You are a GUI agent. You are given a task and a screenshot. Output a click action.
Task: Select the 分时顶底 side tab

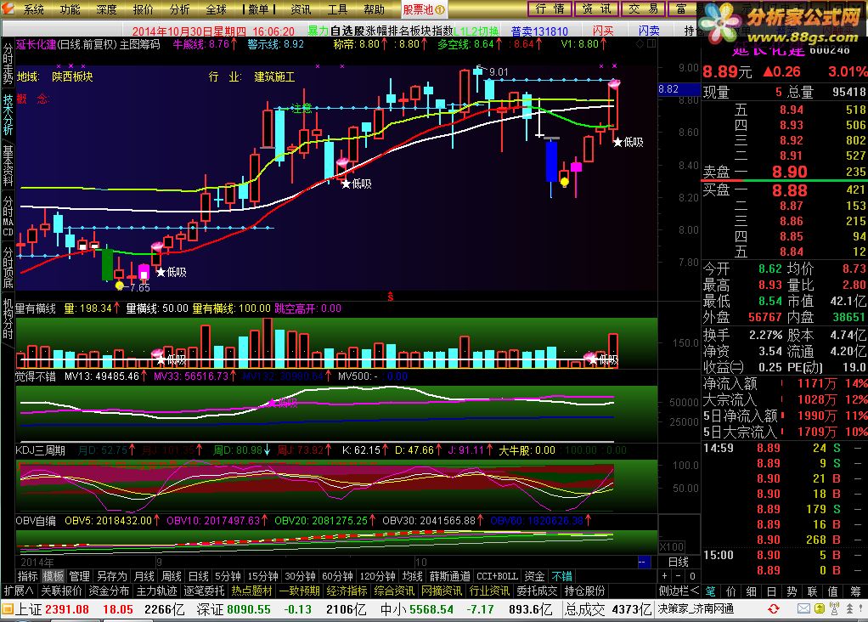(x=8, y=267)
